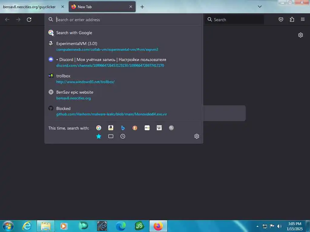Open Firefox hamburger application menu

click(303, 19)
